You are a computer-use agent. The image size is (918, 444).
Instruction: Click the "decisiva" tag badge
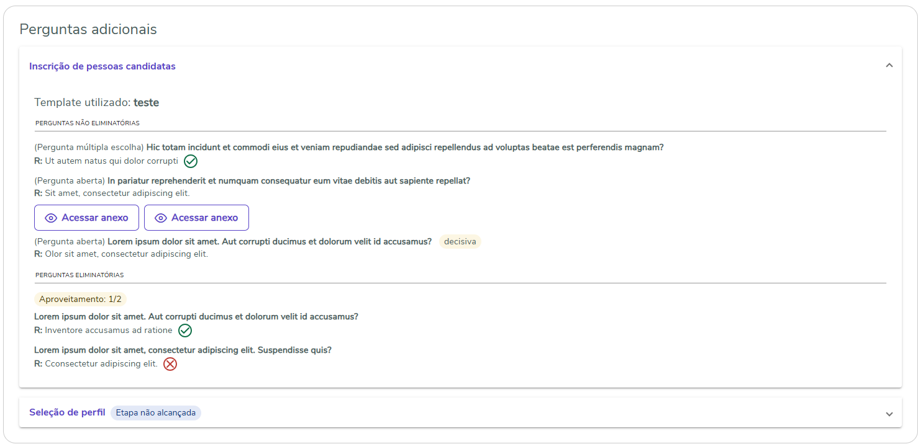tap(460, 241)
